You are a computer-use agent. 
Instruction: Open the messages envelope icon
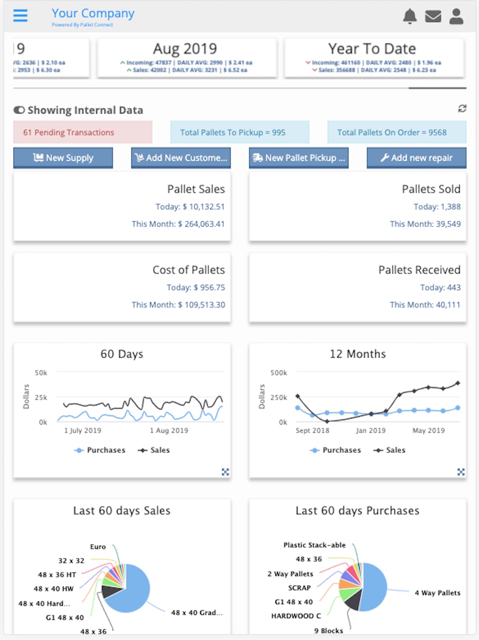pos(433,17)
